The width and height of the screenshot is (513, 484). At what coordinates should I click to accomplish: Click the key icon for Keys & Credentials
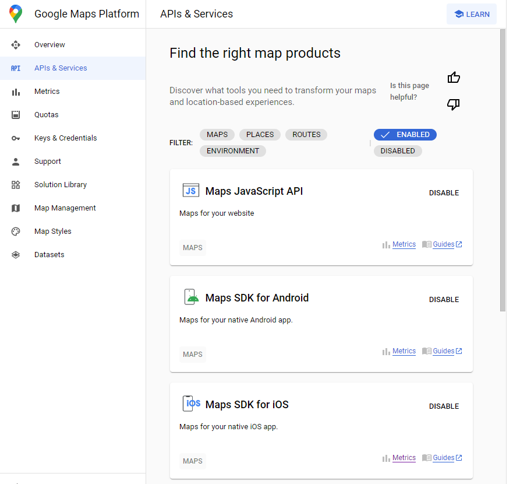(16, 138)
